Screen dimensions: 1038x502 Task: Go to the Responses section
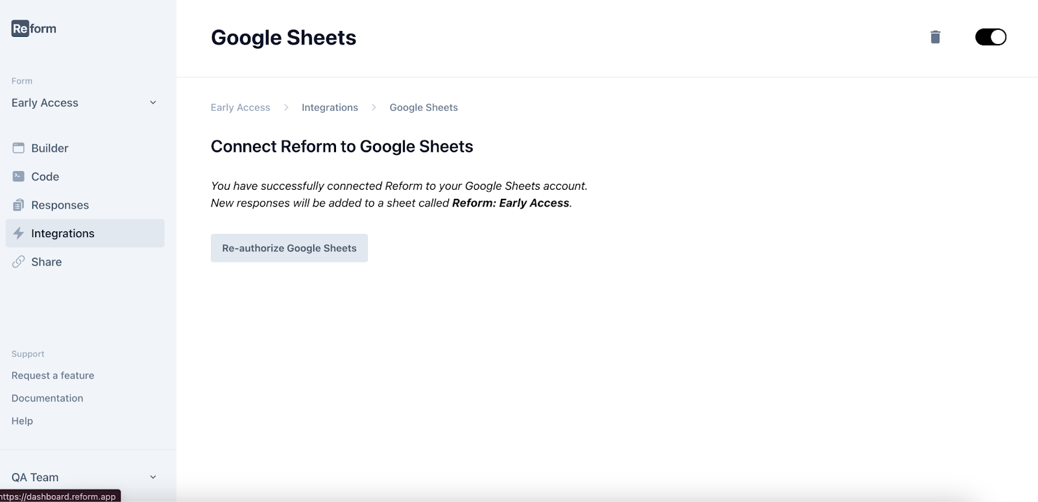pos(85,205)
